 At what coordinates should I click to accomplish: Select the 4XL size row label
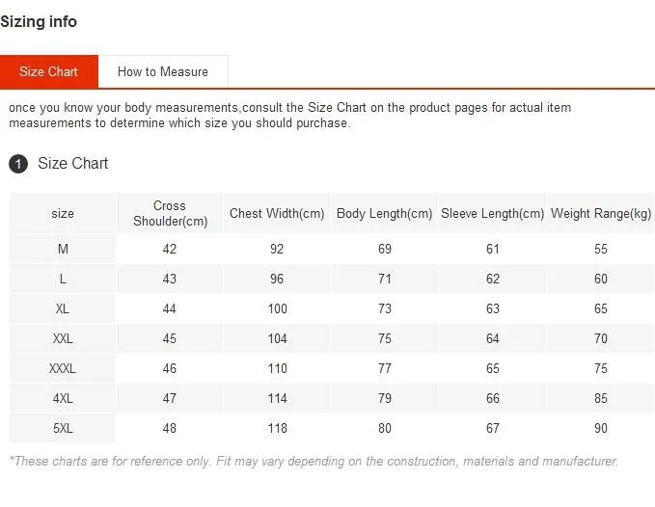[63, 398]
